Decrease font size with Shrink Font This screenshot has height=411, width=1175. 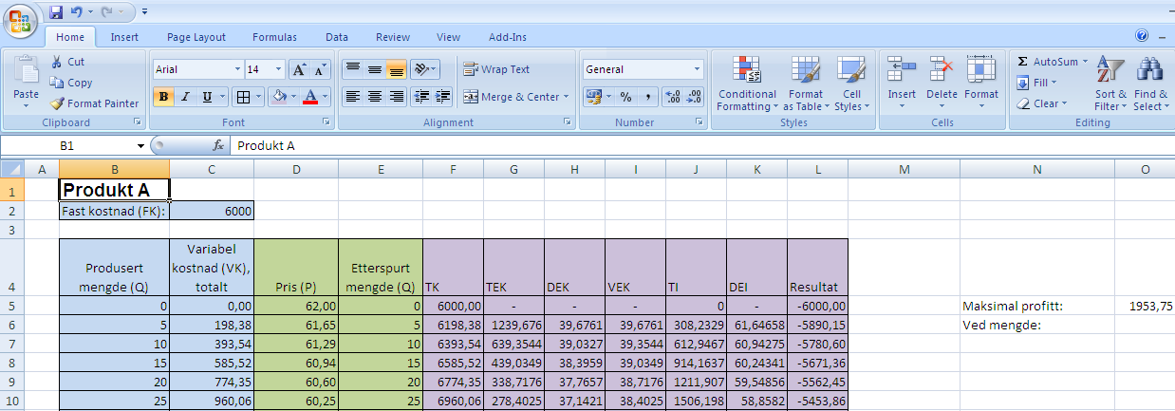320,69
